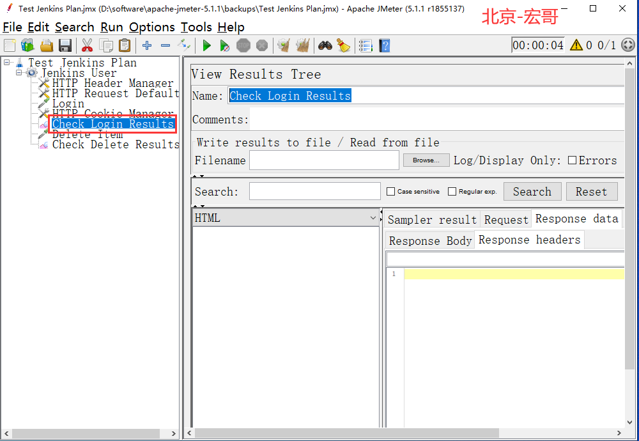
Task: Open the HTML renderer dropdown
Action: 286,218
